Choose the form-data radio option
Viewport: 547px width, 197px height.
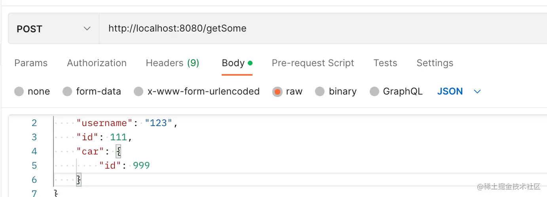pyautogui.click(x=67, y=92)
